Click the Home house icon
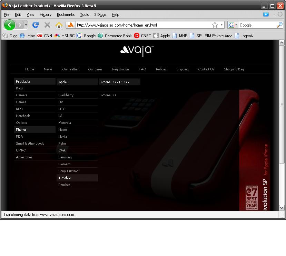This screenshot has height=256, width=286. (x=59, y=25)
